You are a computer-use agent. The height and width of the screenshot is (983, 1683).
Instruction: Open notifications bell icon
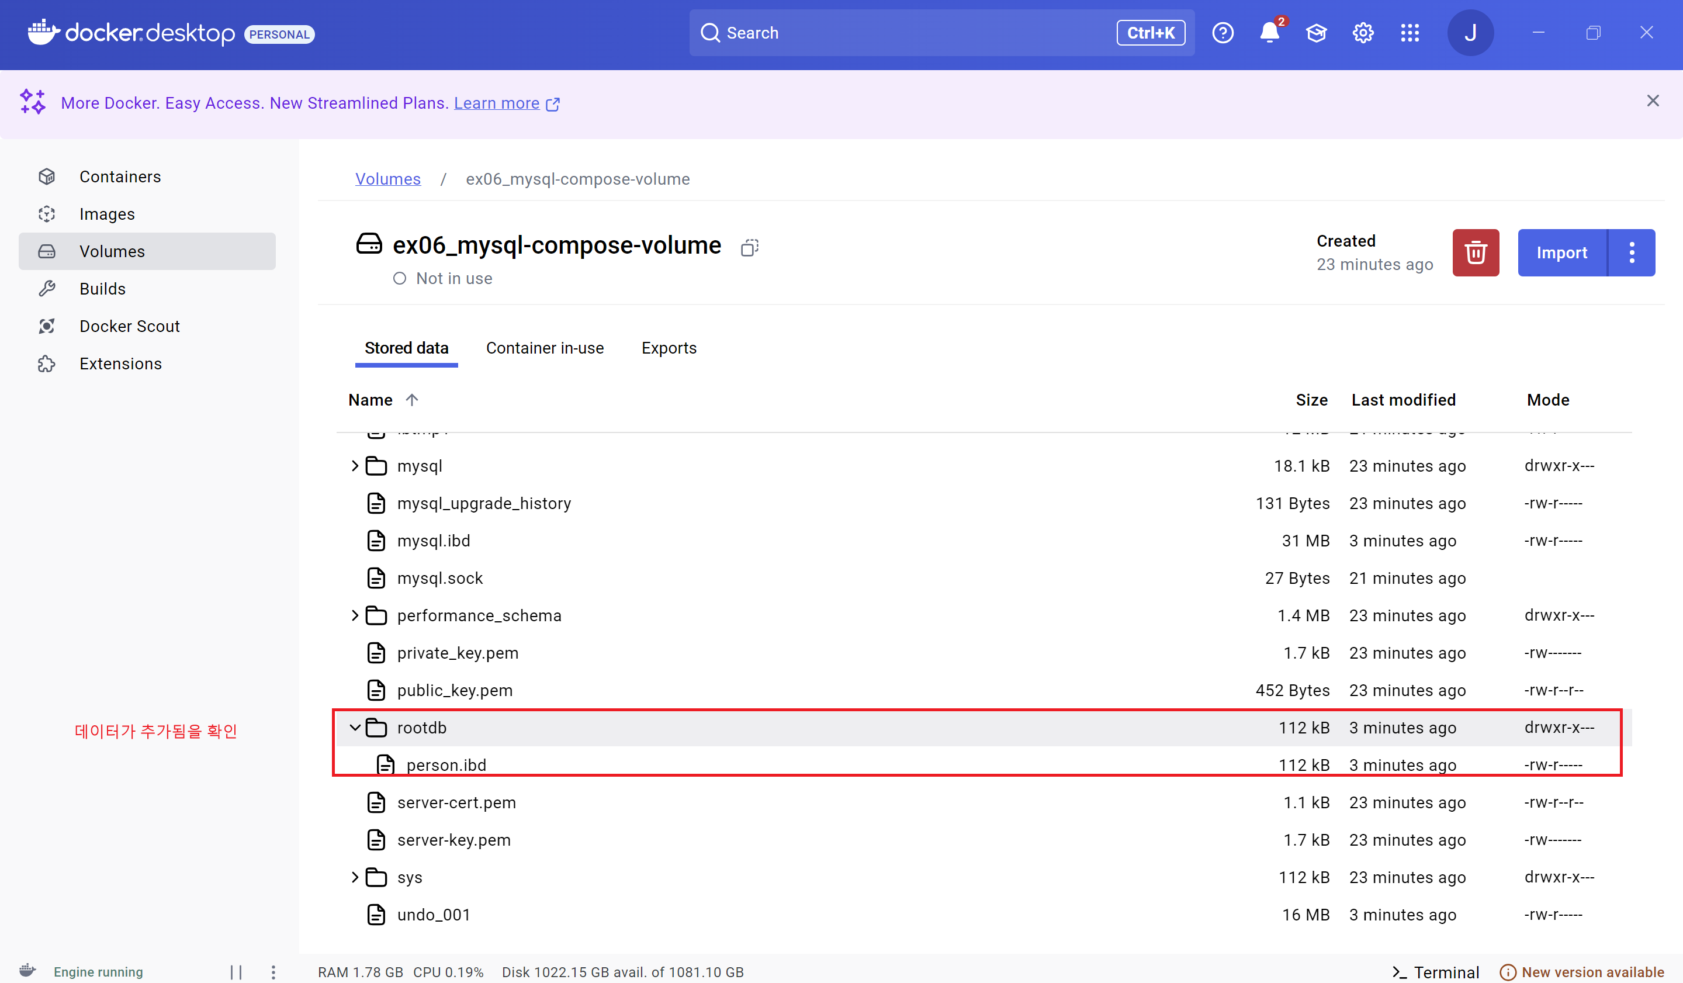(x=1269, y=33)
